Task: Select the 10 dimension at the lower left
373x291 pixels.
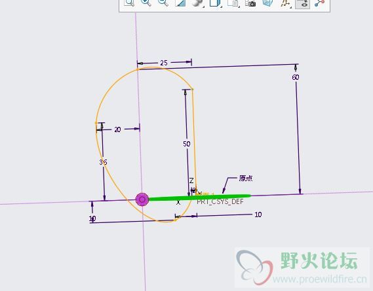Action: [92, 218]
